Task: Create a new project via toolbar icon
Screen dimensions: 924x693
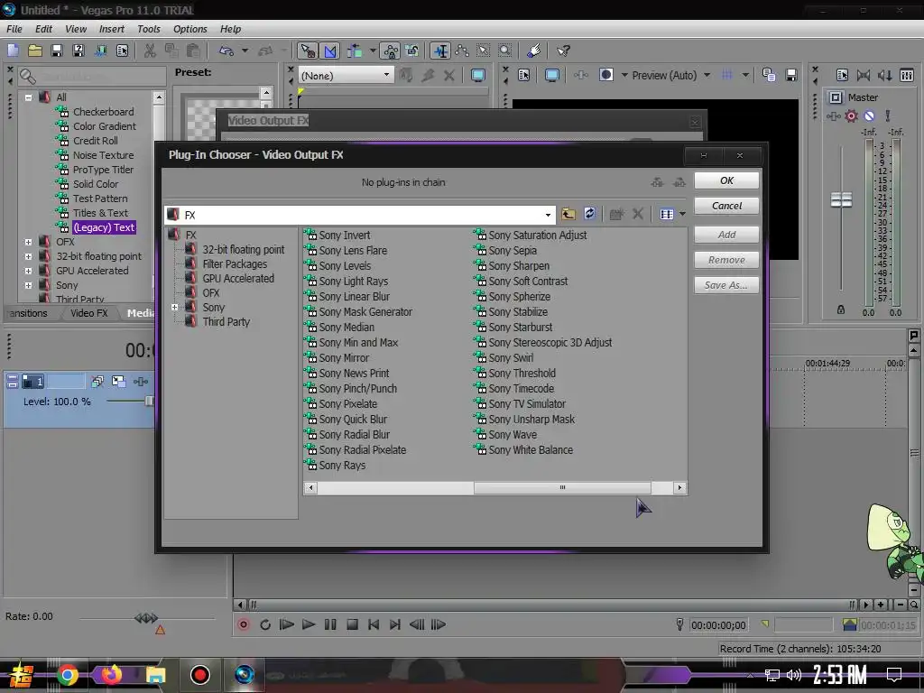Action: (13, 51)
